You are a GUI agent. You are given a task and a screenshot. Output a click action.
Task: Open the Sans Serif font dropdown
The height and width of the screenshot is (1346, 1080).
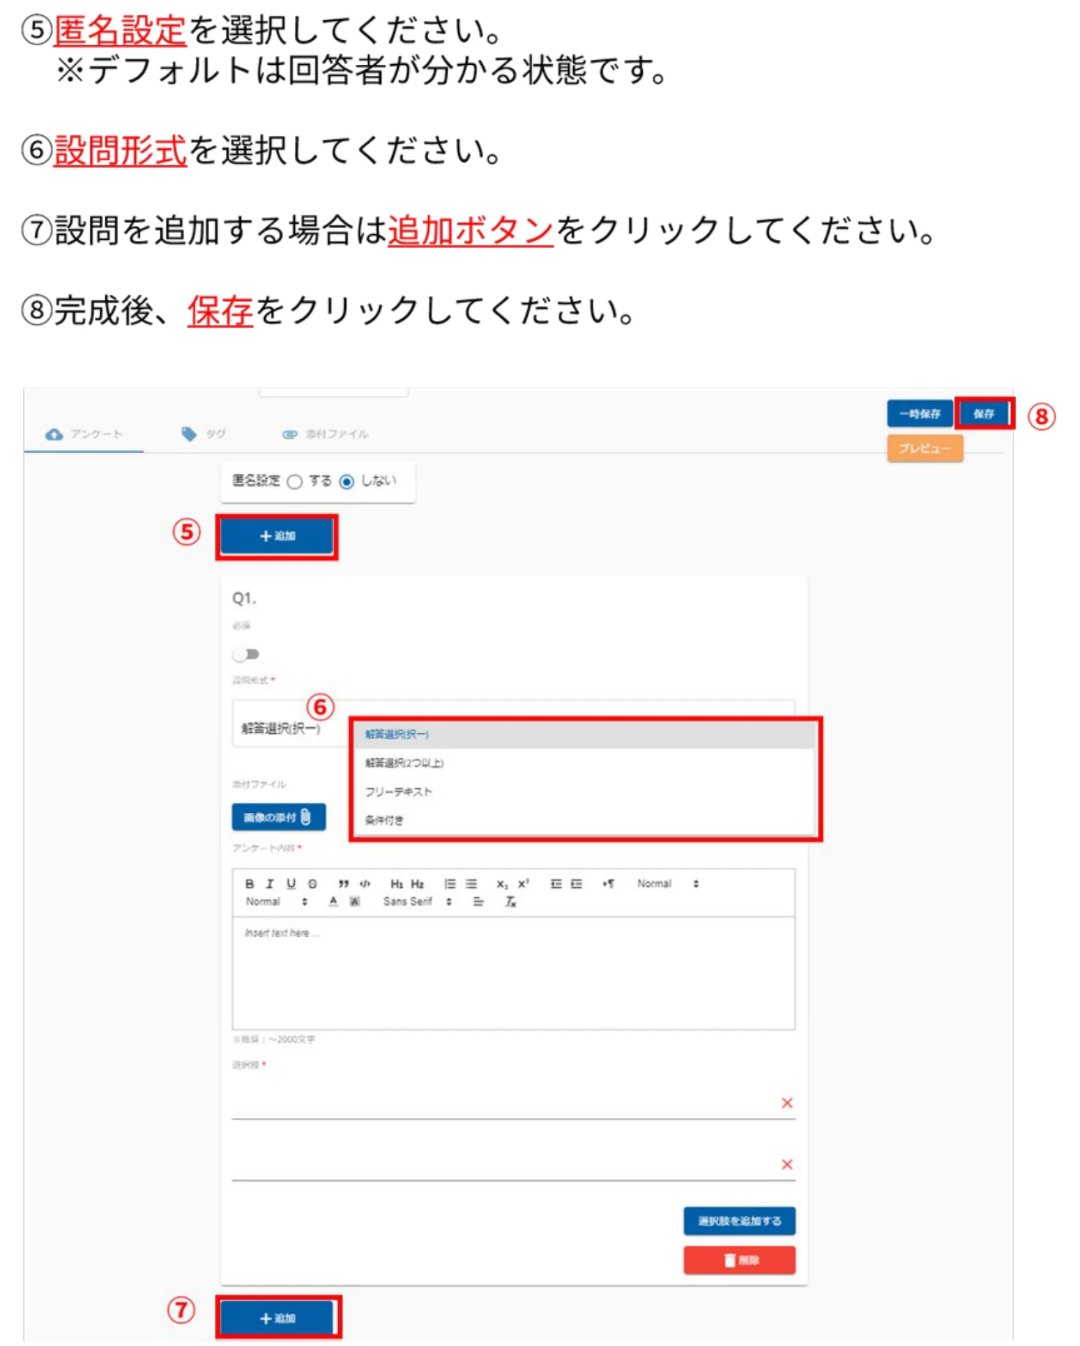417,901
